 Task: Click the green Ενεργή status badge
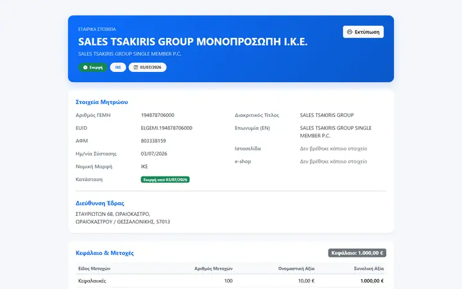click(93, 67)
